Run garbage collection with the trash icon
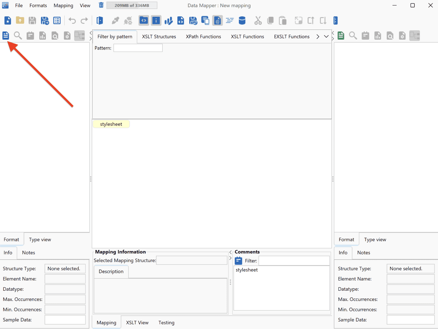The width and height of the screenshot is (438, 329). (x=101, y=5)
